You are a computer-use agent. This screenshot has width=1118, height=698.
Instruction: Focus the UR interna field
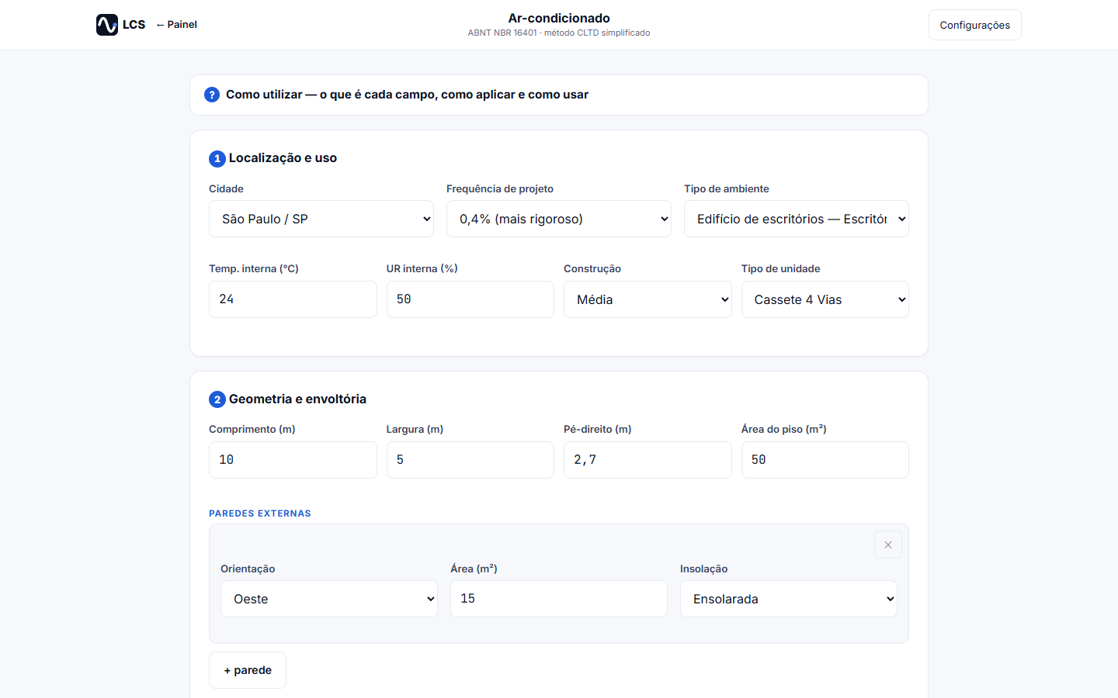click(x=470, y=299)
